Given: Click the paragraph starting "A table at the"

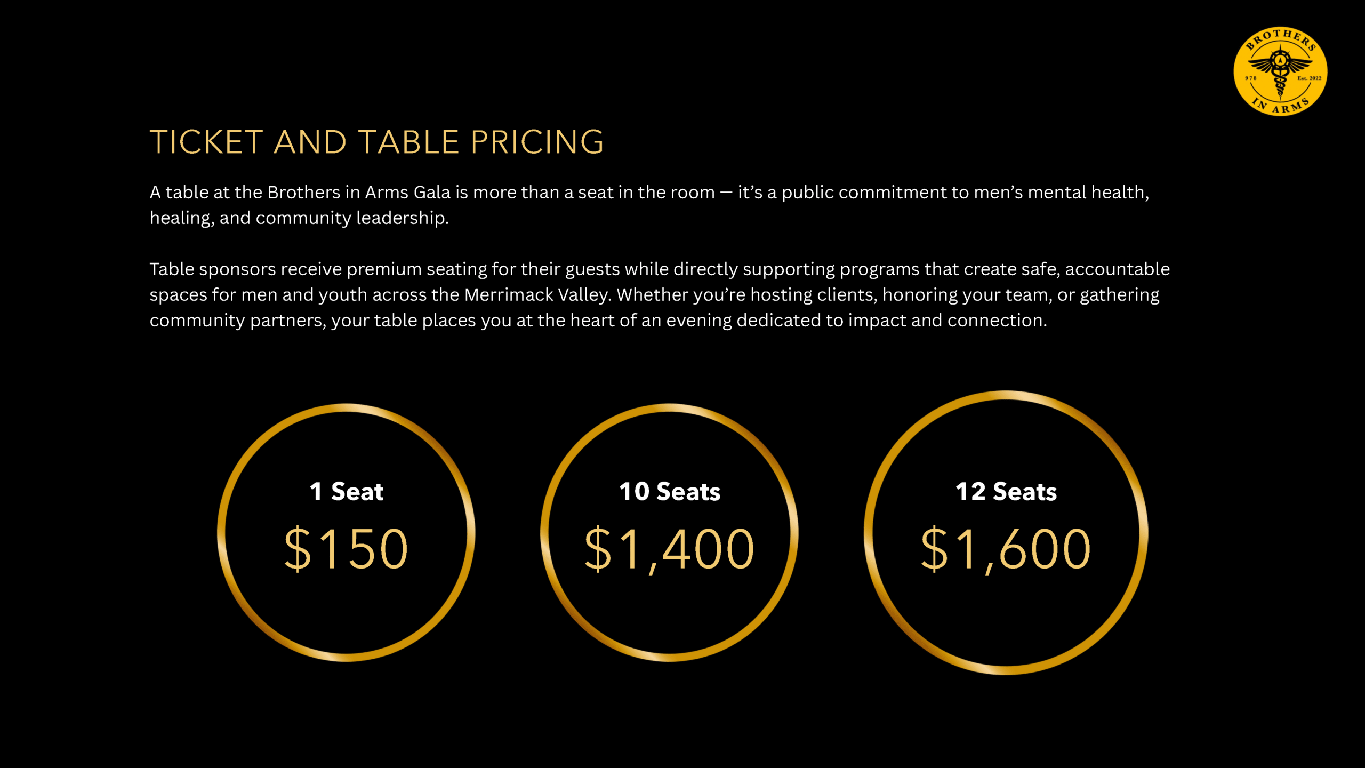Looking at the screenshot, I should pyautogui.click(x=649, y=205).
